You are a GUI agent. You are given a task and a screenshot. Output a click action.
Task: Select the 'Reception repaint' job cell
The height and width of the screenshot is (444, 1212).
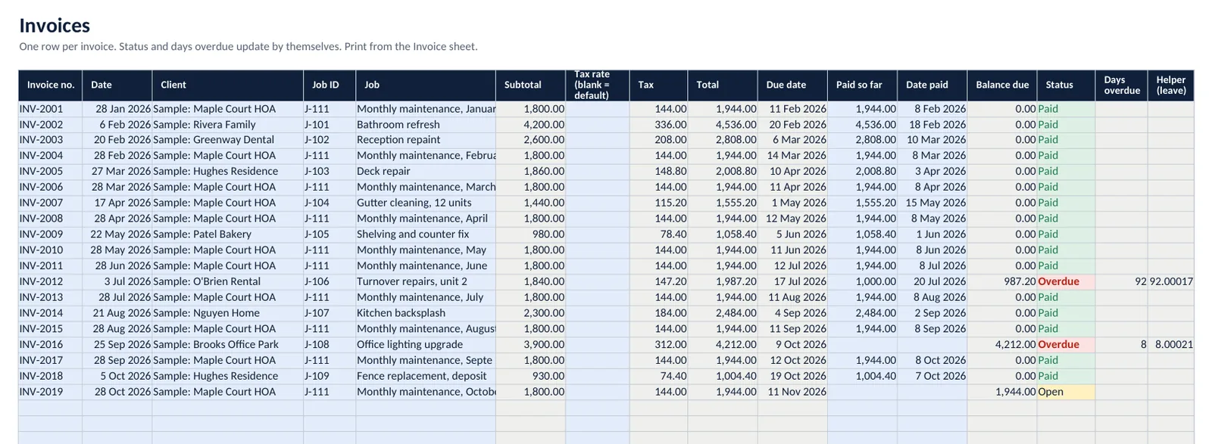click(x=426, y=140)
